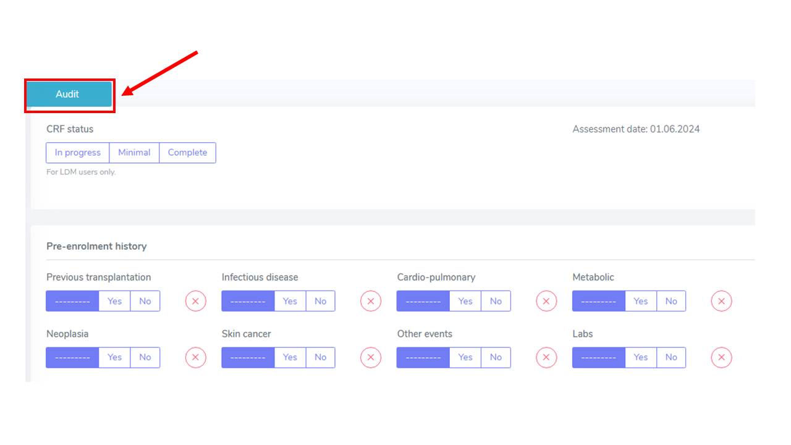791x445 pixels.
Task: Clear the Metabolic answer with the red X
Action: 722,301
